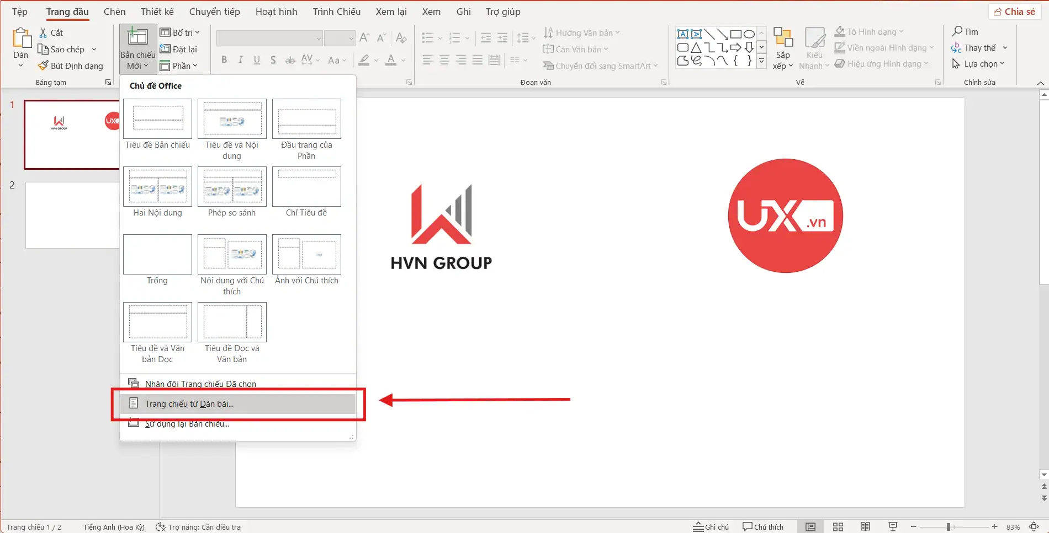Switch to the Chuyển tiếp ribbon tab

coord(214,11)
